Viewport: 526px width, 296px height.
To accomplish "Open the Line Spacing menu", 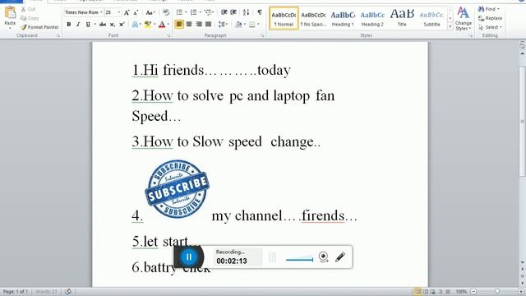I will tap(222, 24).
